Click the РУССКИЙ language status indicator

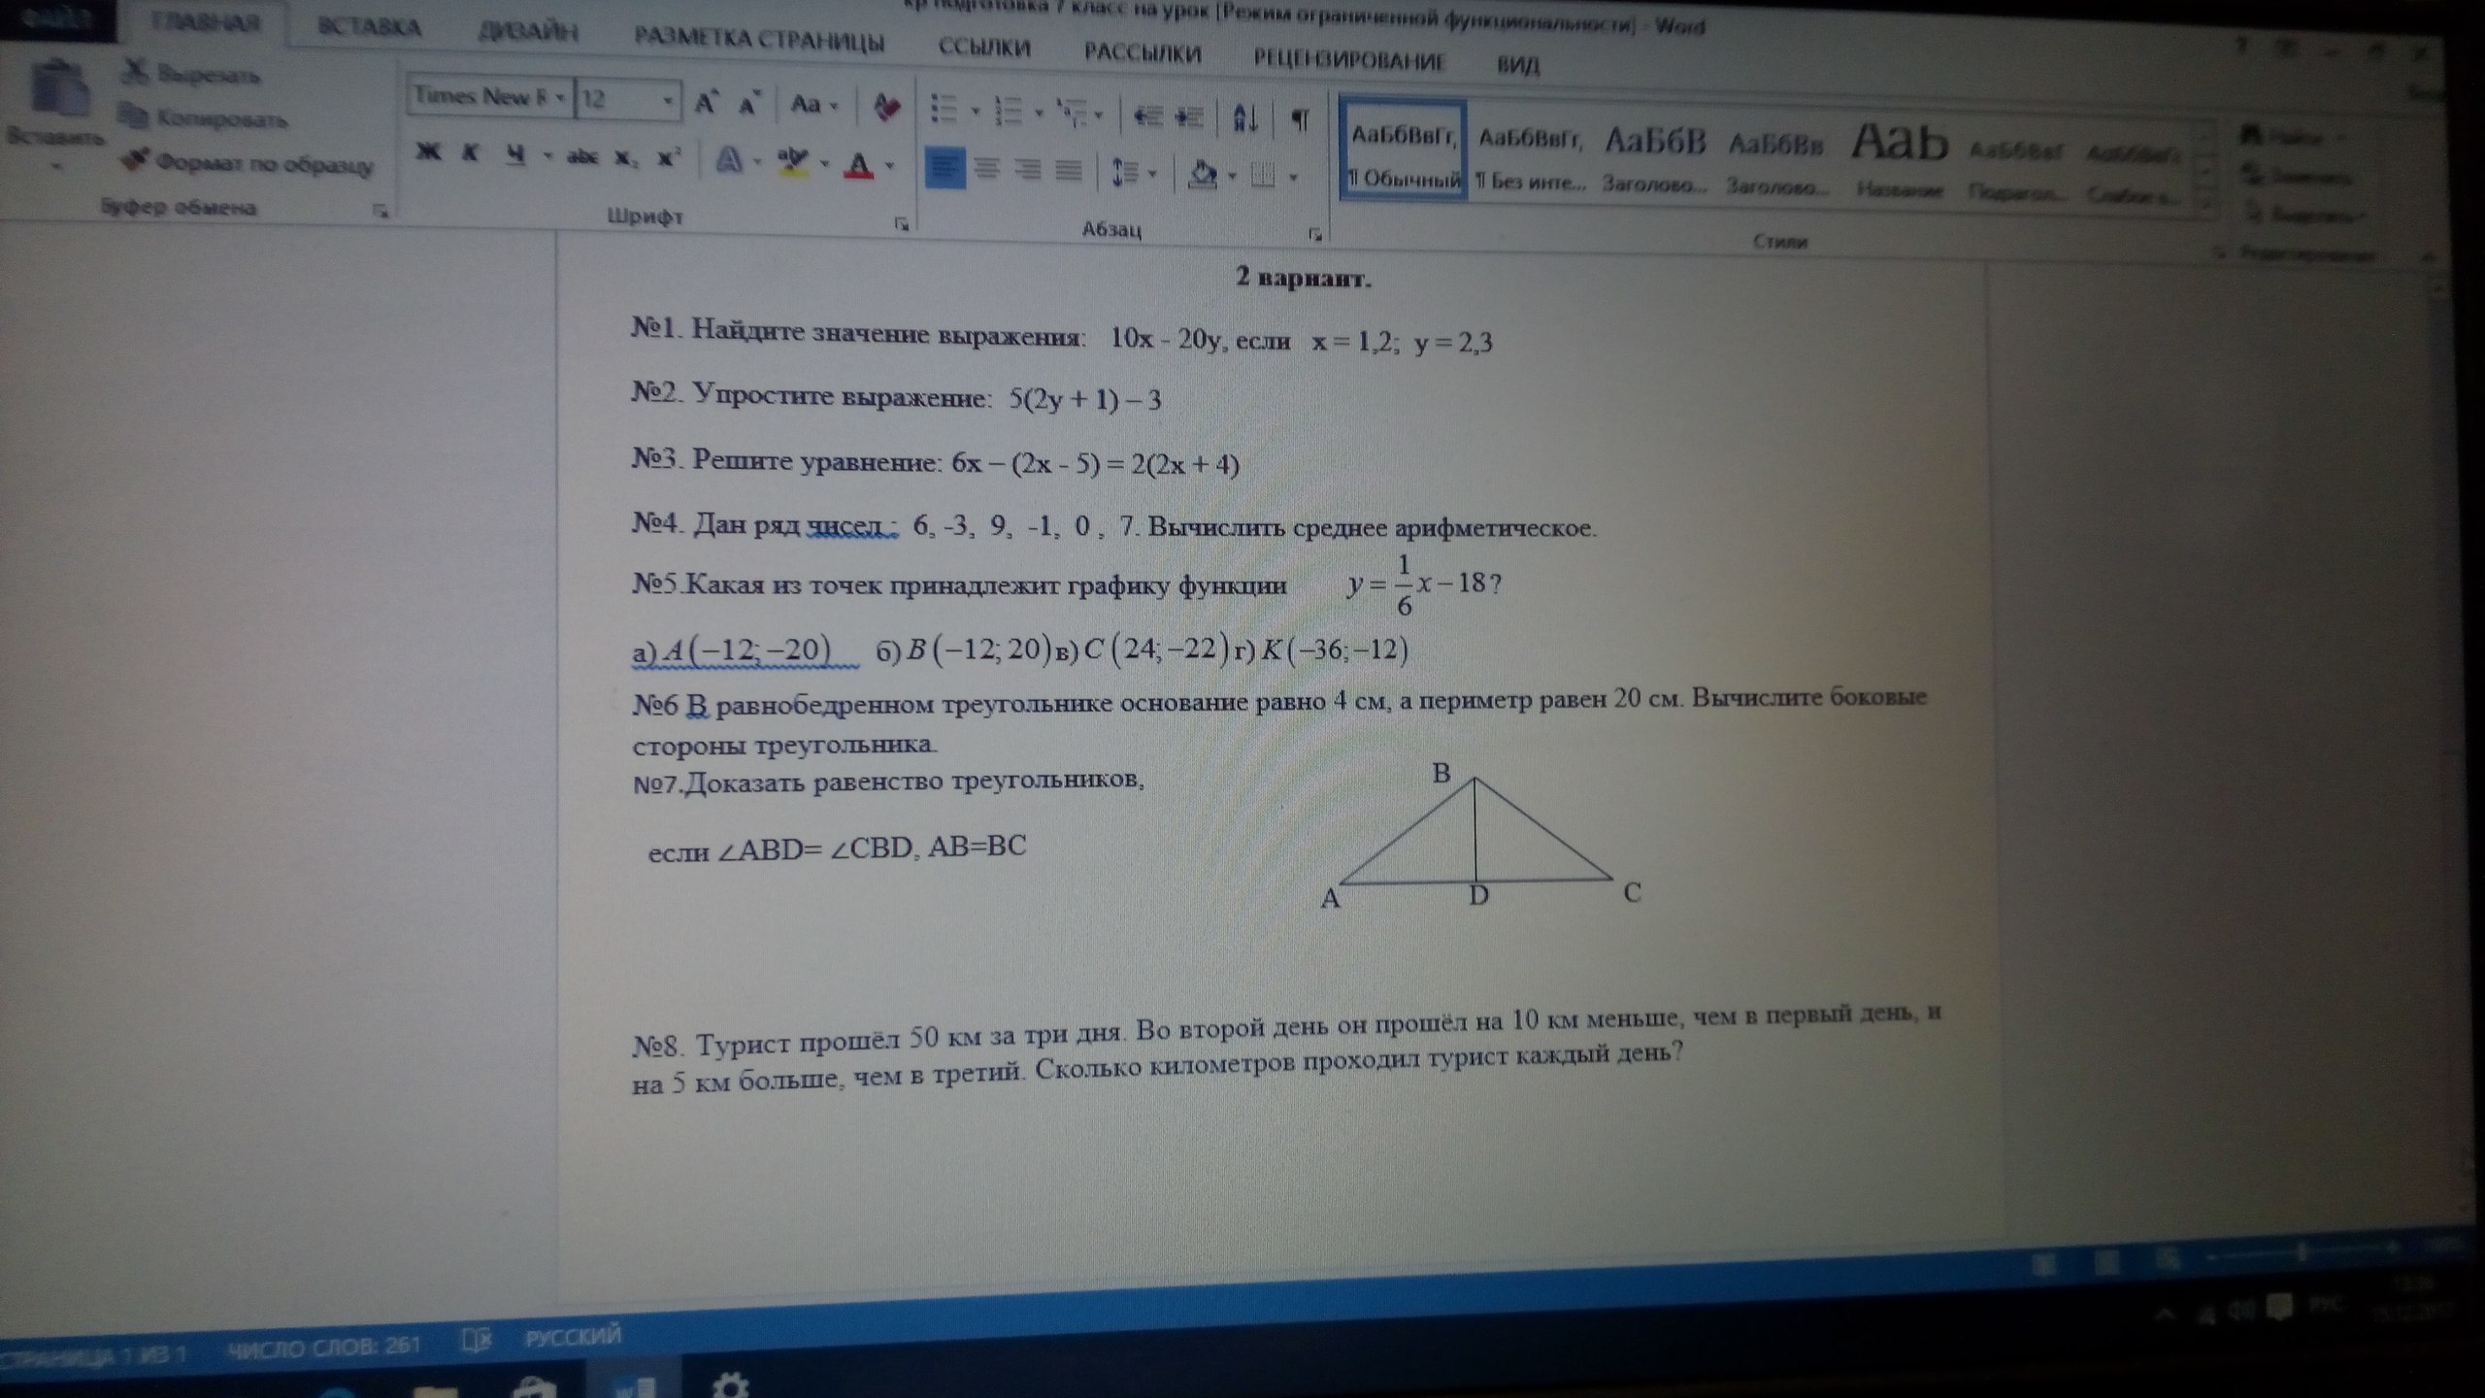point(573,1337)
